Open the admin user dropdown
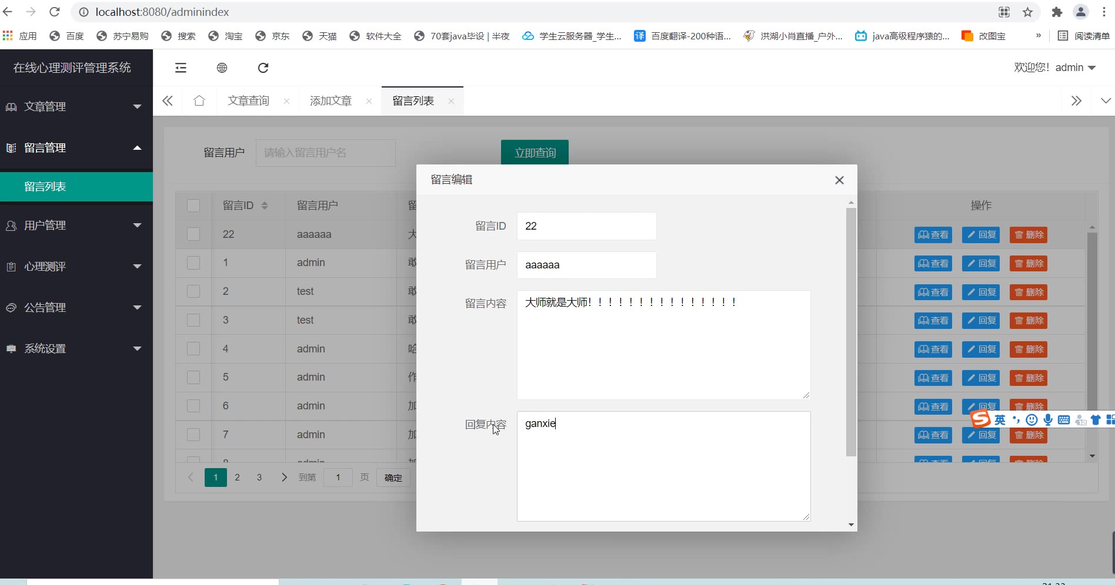Screen dimensions: 1115x585 pos(1054,68)
